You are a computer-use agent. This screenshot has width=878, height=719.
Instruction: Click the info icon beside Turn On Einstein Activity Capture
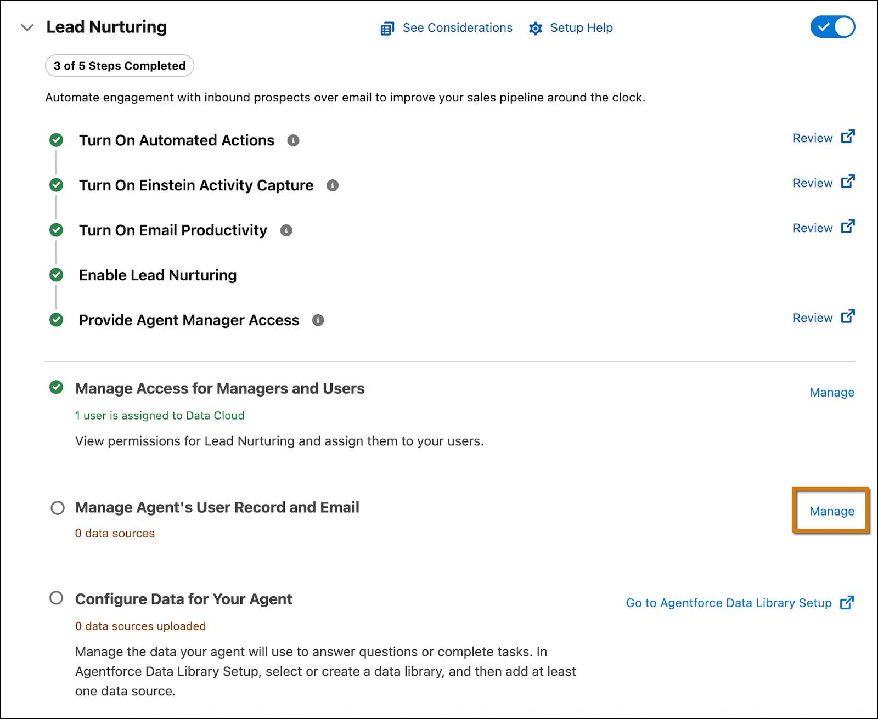tap(332, 185)
